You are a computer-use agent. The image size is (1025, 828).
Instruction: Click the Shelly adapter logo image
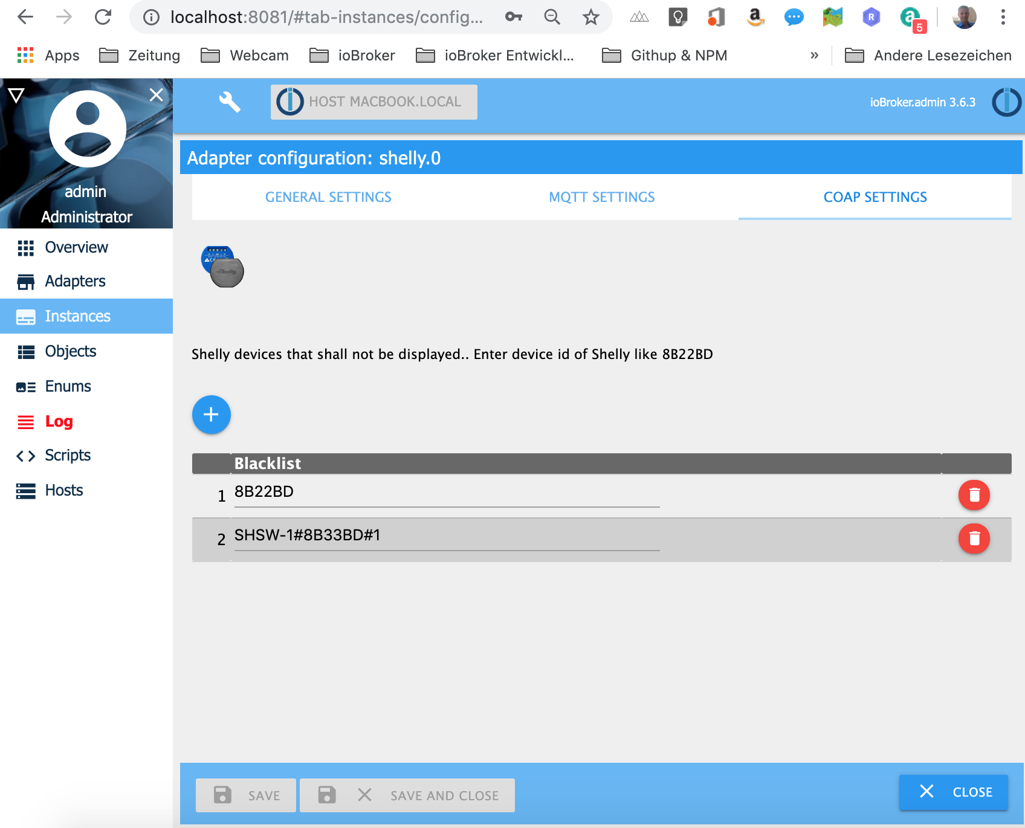click(222, 267)
